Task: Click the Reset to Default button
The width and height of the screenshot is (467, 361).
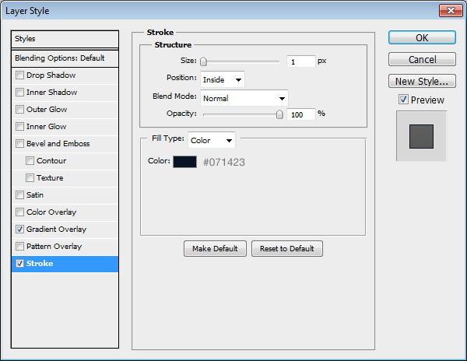Action: 287,248
